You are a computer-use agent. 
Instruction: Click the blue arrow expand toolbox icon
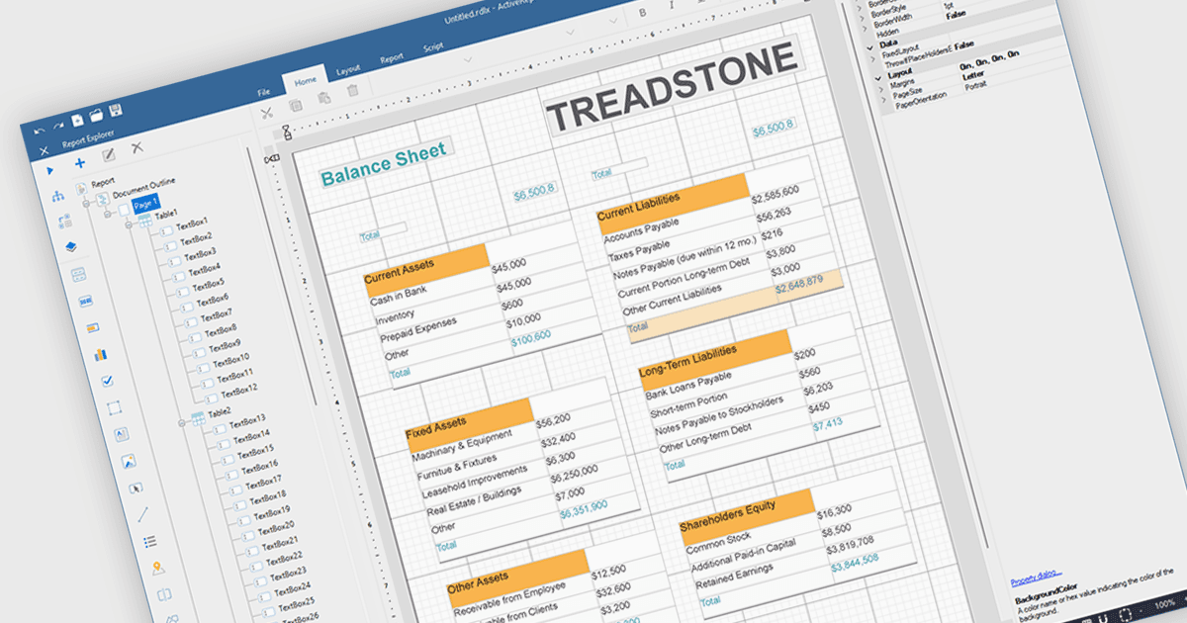coord(48,171)
